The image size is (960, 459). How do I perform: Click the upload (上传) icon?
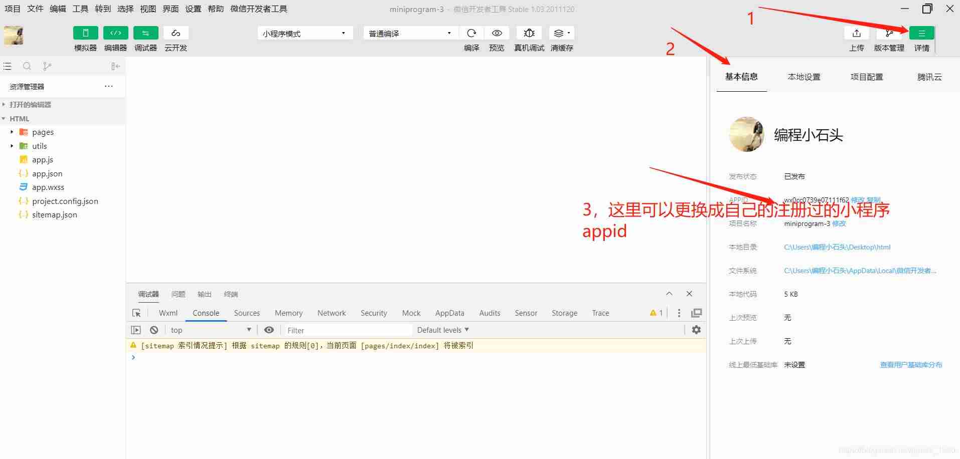click(857, 33)
